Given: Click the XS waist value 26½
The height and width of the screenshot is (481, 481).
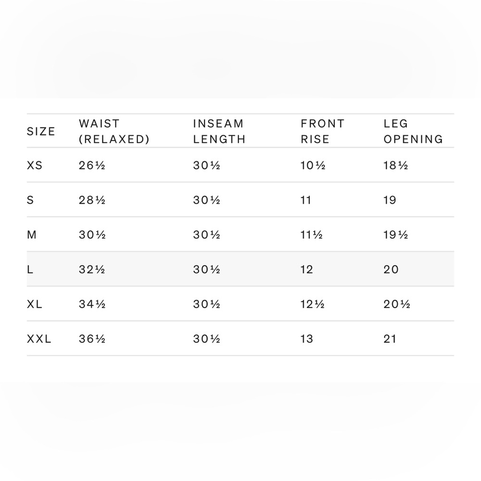Looking at the screenshot, I should coord(92,165).
